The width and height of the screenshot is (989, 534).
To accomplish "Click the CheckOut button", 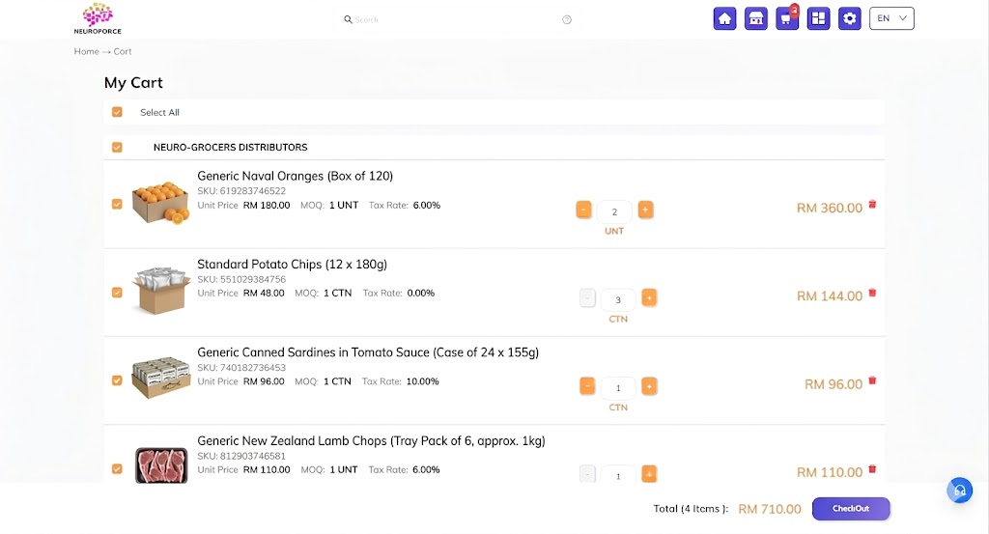I will pyautogui.click(x=851, y=509).
